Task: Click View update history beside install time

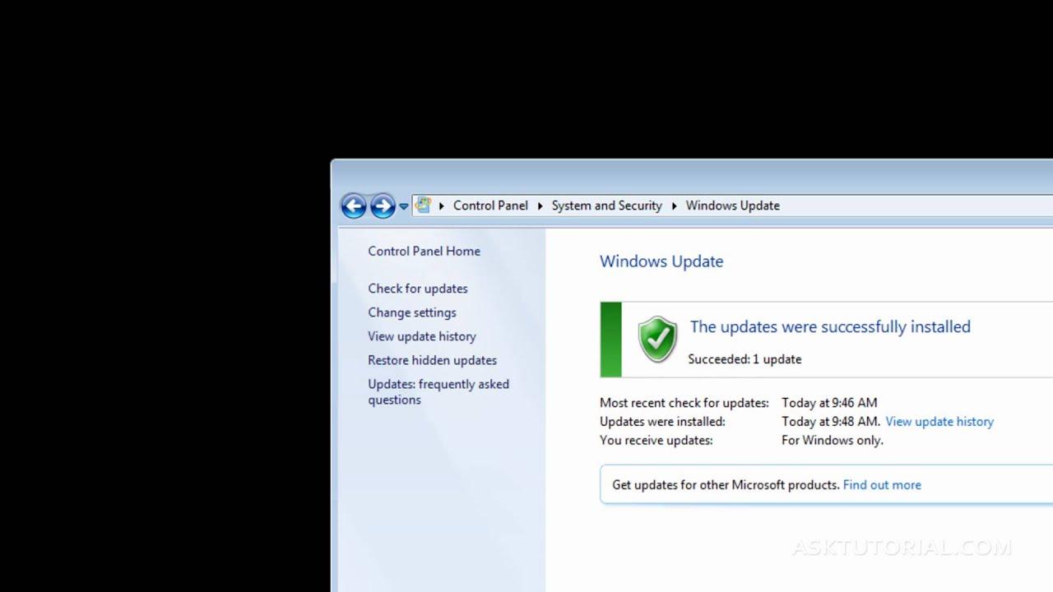Action: 939,421
